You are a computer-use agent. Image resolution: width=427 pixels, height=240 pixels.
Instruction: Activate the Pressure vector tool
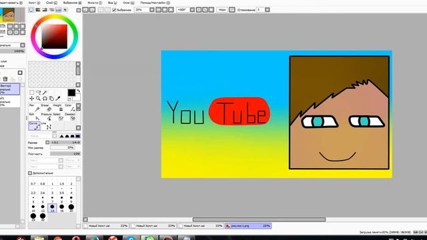point(46,117)
